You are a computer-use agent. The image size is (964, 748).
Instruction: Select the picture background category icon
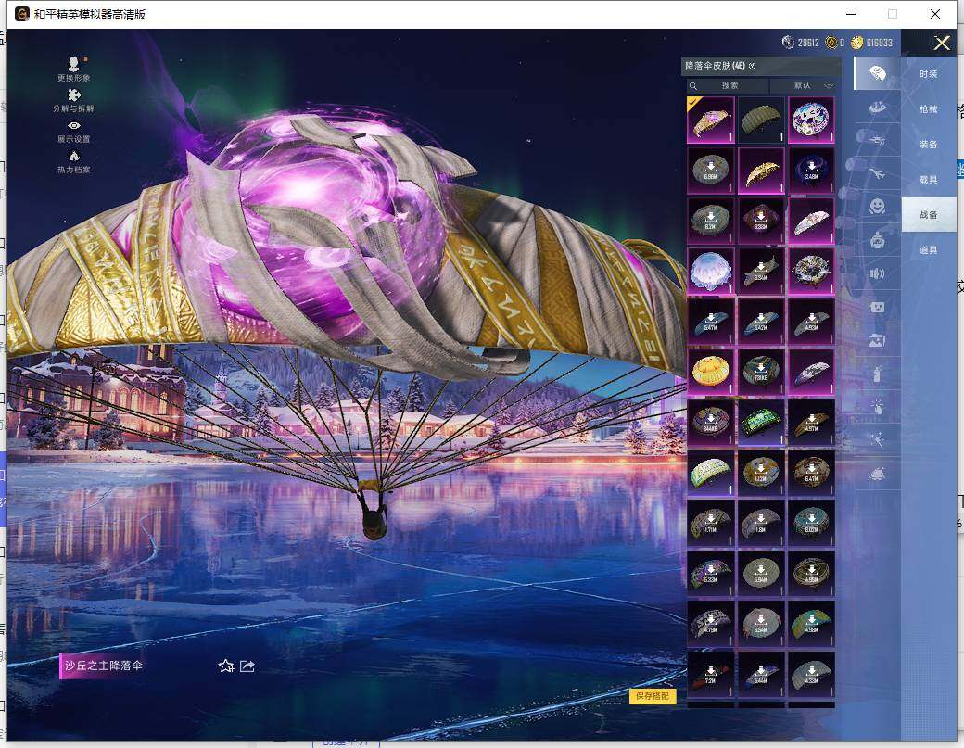pyautogui.click(x=877, y=340)
